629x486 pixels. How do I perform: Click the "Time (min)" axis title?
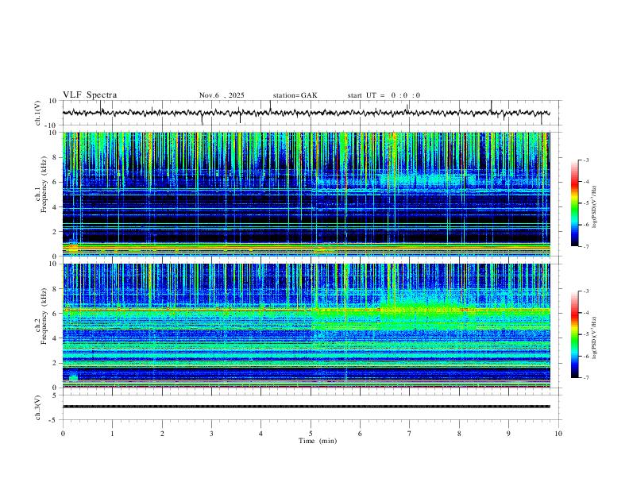coord(318,441)
